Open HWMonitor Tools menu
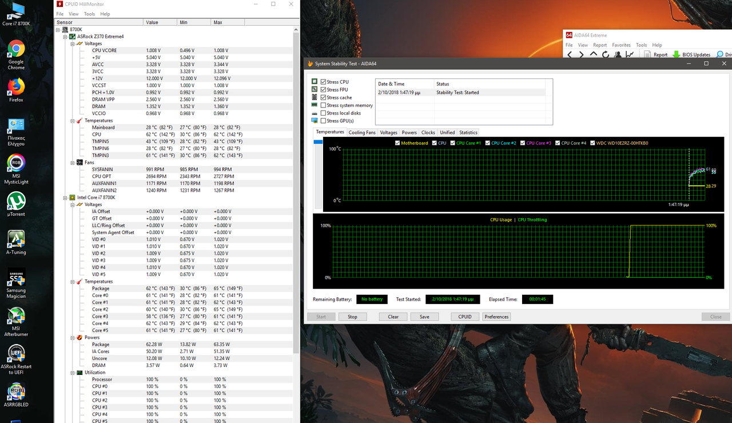This screenshot has height=423, width=732. coord(89,14)
